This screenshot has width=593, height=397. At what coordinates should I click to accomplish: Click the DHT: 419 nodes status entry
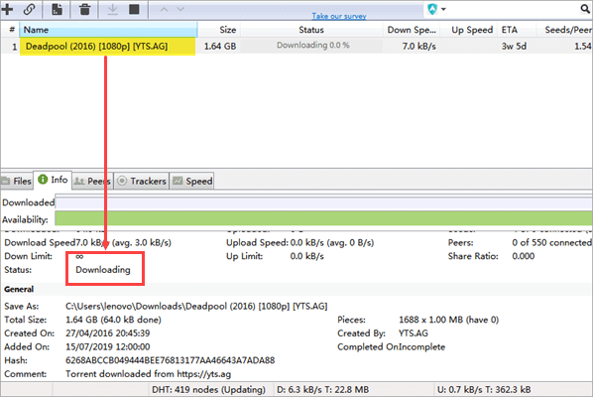click(208, 389)
